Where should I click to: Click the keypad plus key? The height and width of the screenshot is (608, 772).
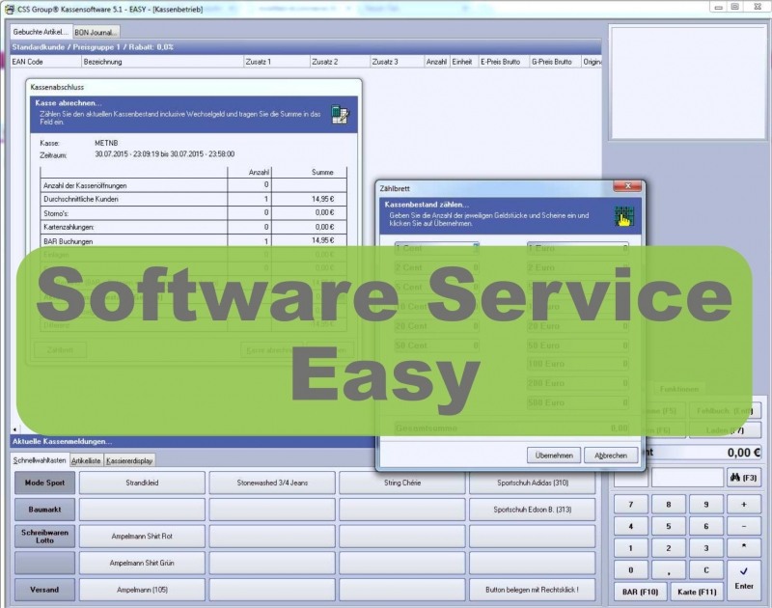743,504
